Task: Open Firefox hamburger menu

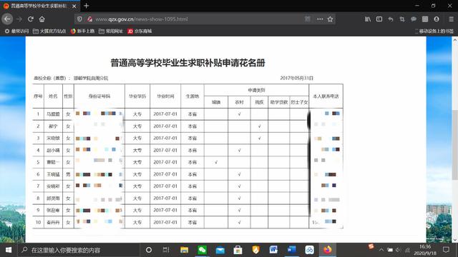Action: coord(452,19)
